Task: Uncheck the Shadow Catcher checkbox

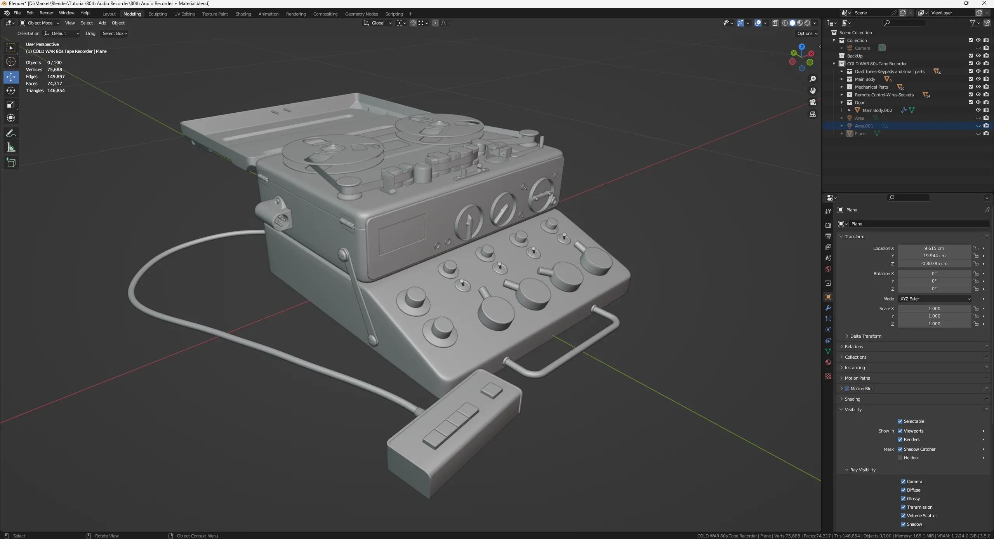Action: point(900,449)
